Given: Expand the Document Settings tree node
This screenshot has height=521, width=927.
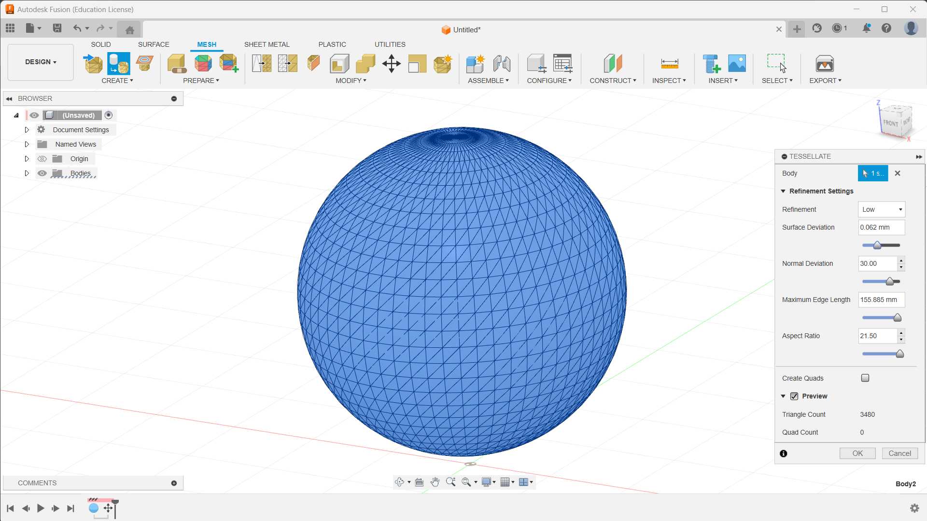Looking at the screenshot, I should 27,130.
